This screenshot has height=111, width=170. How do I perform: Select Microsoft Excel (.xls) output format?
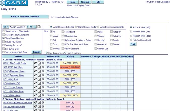coord(130,32)
